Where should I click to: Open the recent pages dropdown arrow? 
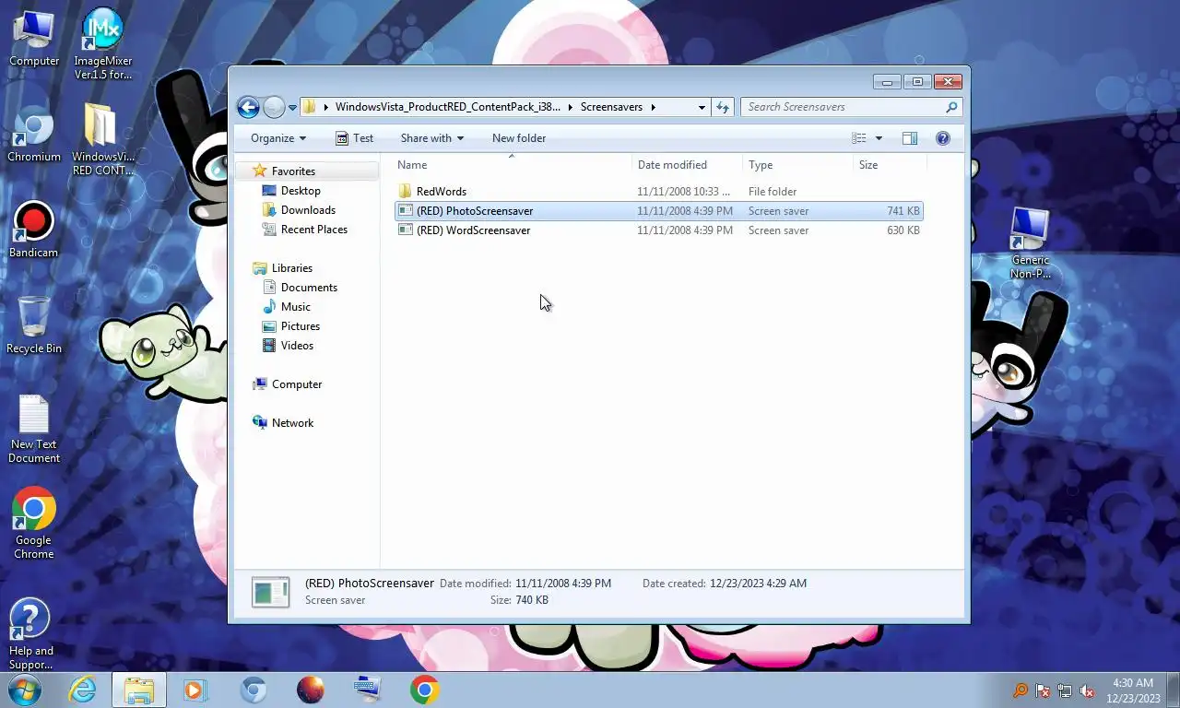pyautogui.click(x=292, y=107)
